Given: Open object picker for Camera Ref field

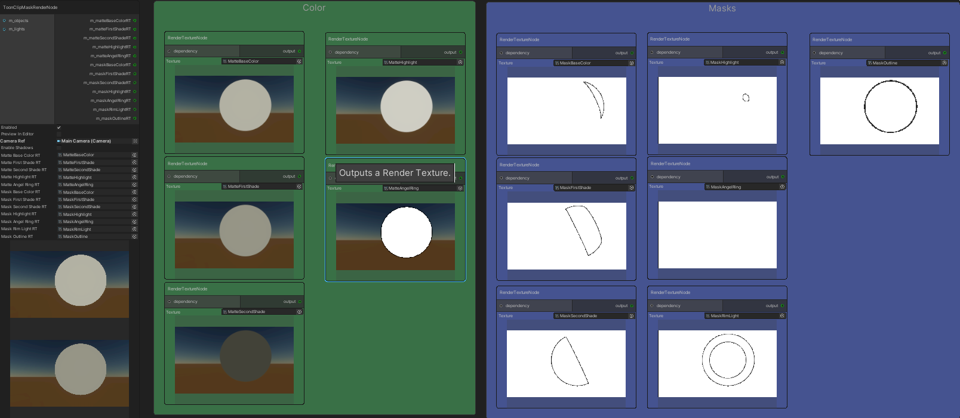Looking at the screenshot, I should click(x=135, y=141).
